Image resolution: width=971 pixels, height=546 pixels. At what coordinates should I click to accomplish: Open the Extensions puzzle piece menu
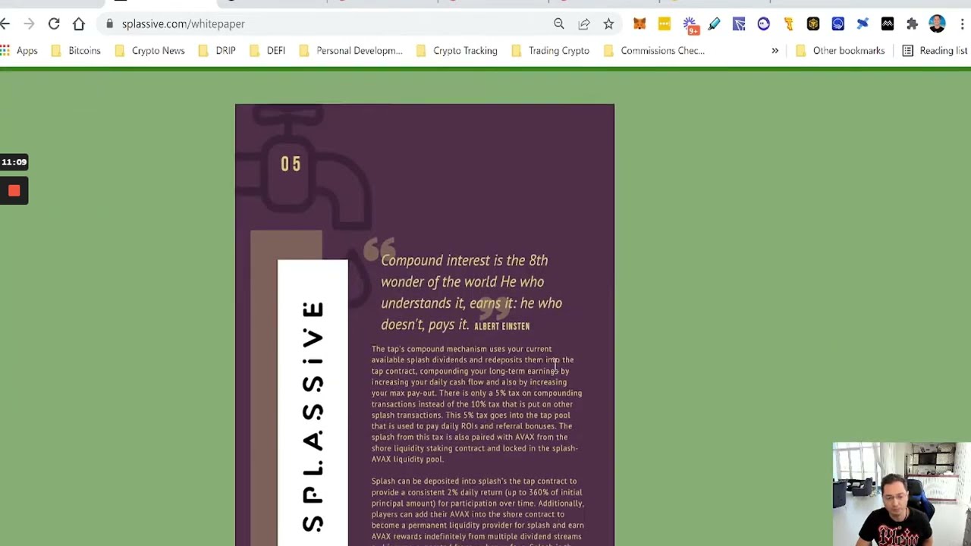[913, 24]
